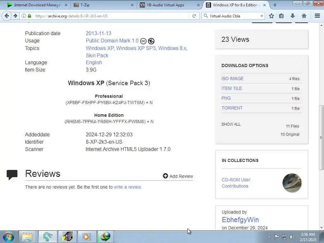The image size is (324, 243).
Task: Click the network tray icon
Action: click(x=284, y=237)
